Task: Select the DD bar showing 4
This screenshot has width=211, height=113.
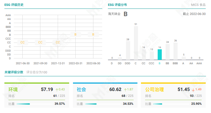Action: point(120,58)
